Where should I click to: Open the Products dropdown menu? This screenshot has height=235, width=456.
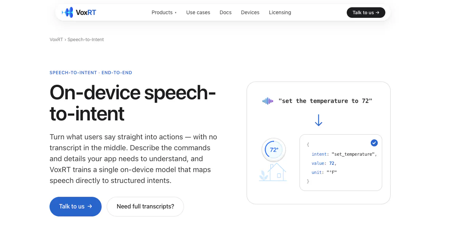click(164, 12)
